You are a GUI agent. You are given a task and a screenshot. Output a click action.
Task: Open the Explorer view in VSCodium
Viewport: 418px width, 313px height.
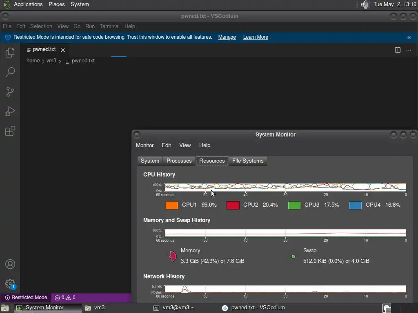click(x=10, y=52)
